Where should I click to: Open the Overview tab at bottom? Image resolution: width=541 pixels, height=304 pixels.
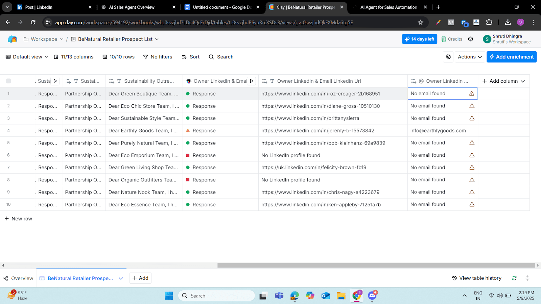(x=18, y=278)
